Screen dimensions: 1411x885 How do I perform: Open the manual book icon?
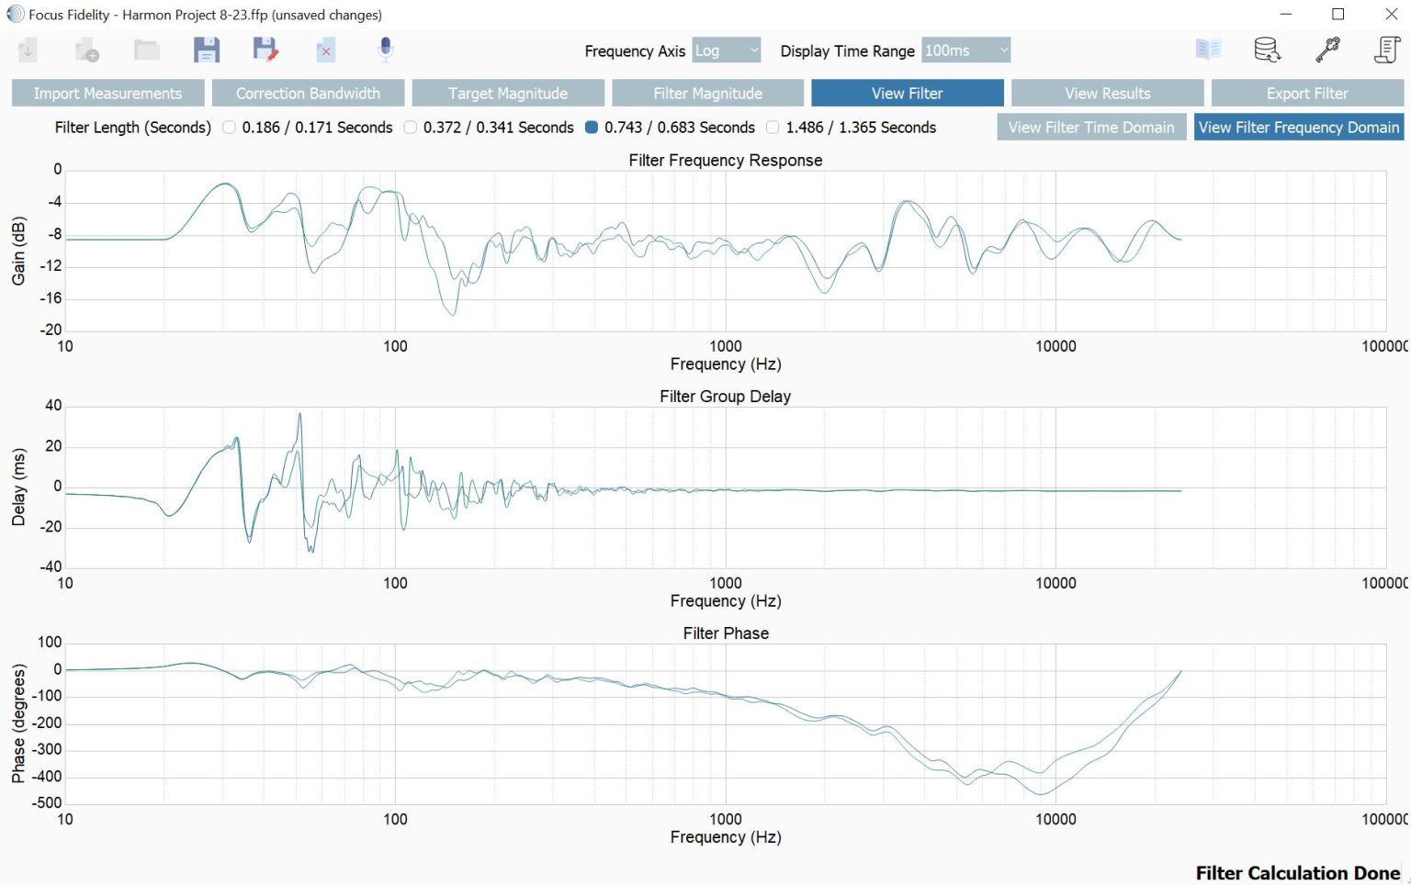click(x=1208, y=50)
